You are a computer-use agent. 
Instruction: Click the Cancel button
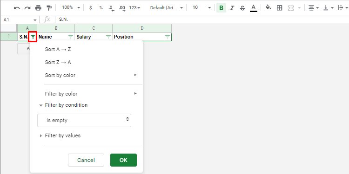pyautogui.click(x=86, y=160)
